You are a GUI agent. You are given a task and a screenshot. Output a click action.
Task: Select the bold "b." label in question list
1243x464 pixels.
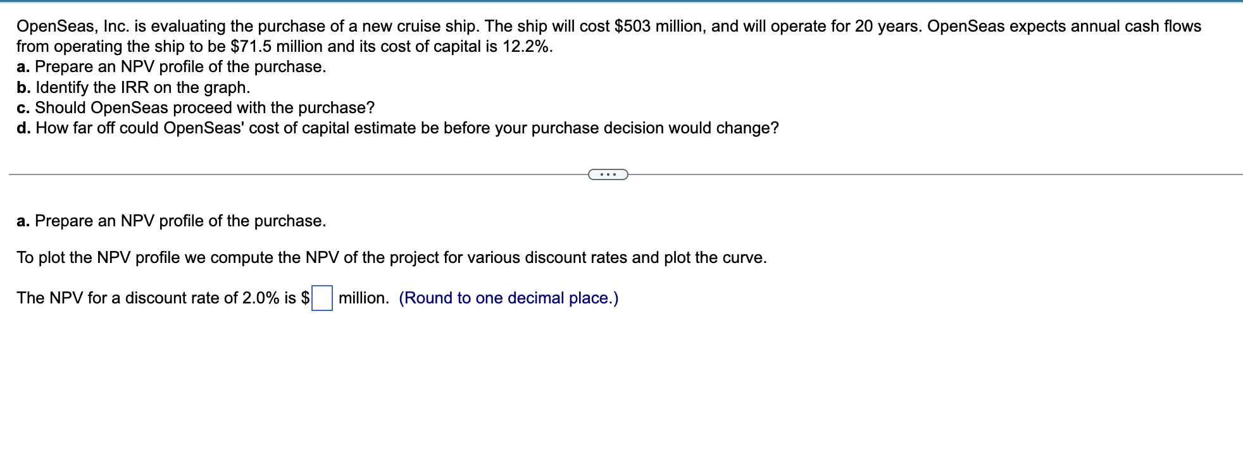coord(24,87)
